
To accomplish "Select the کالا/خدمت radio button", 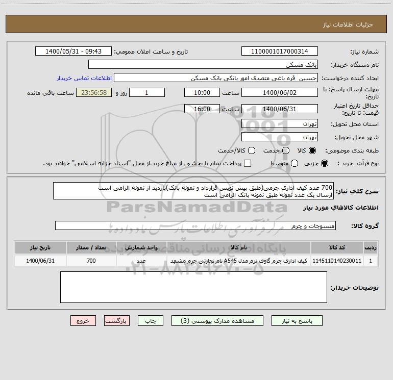I will point(252,150).
